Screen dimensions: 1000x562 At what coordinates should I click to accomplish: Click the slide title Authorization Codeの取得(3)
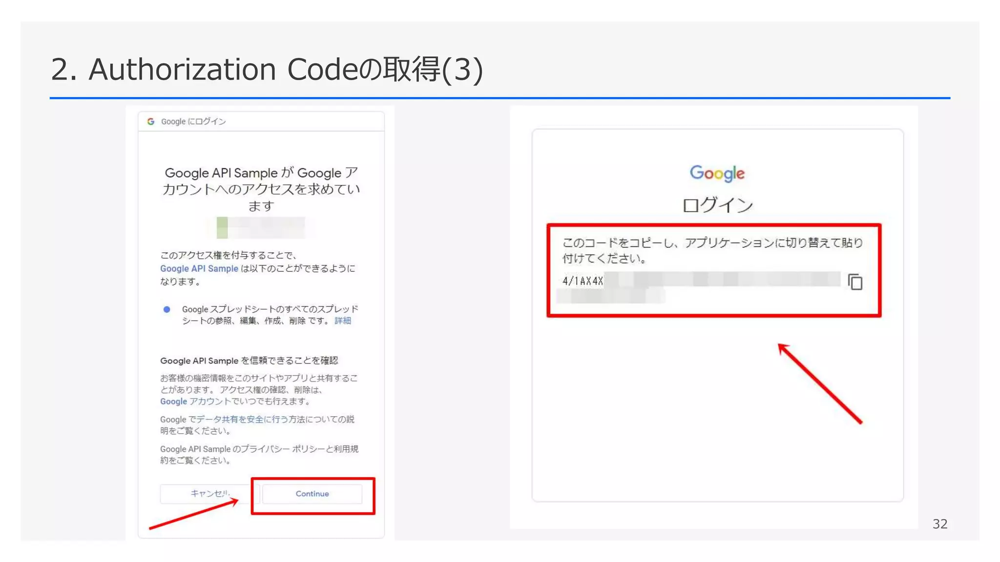(x=267, y=69)
